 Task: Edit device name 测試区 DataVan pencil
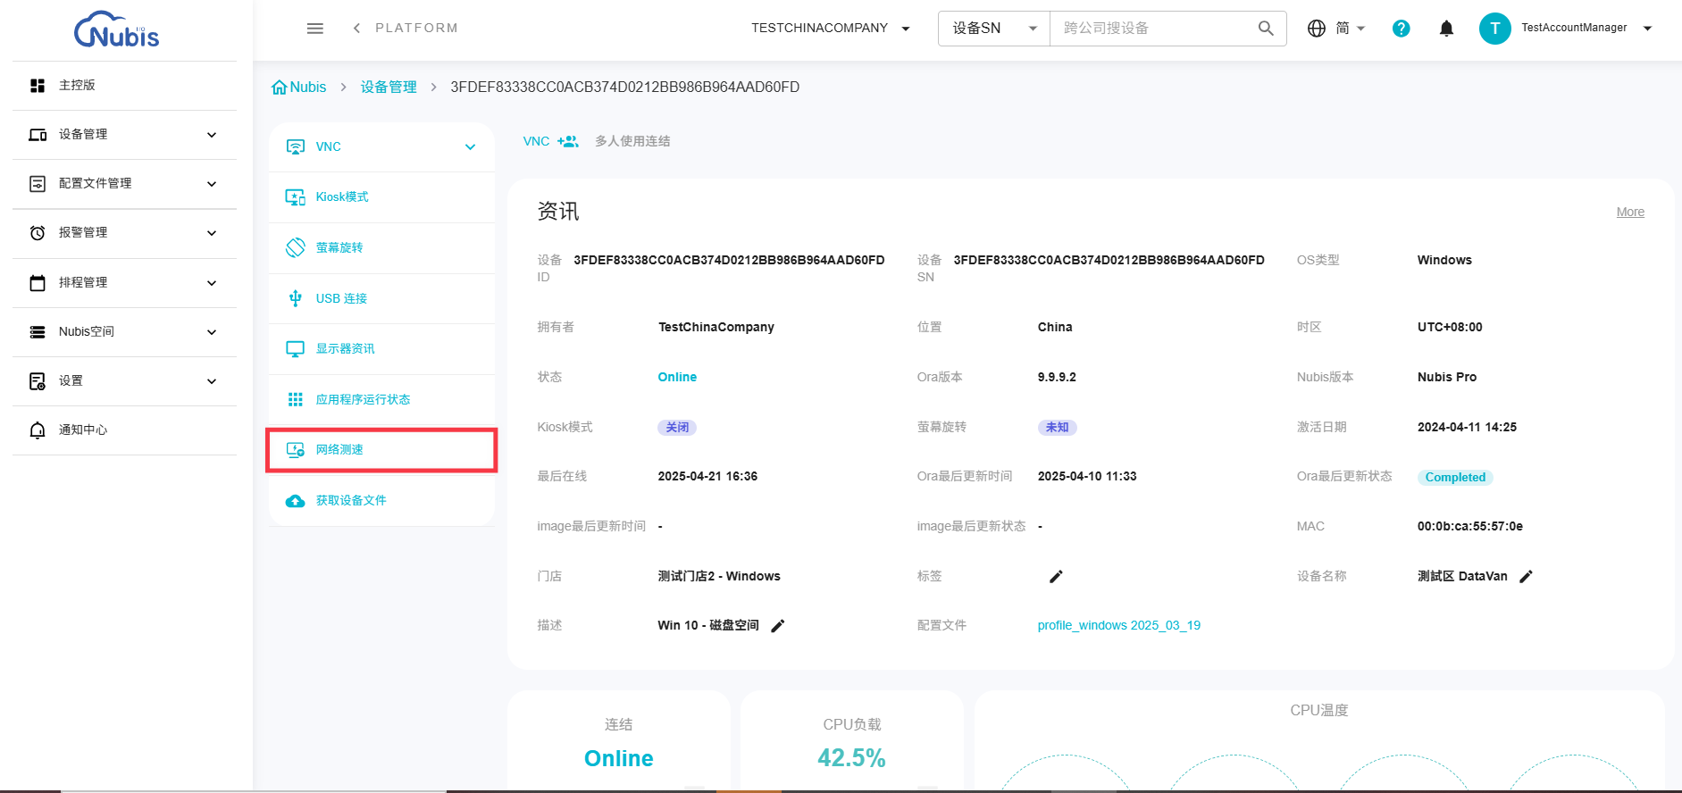pyautogui.click(x=1526, y=577)
